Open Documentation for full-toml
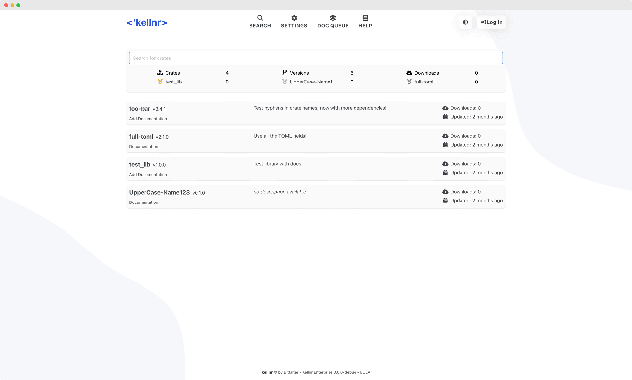Screen dimensions: 632x380 pos(144,146)
